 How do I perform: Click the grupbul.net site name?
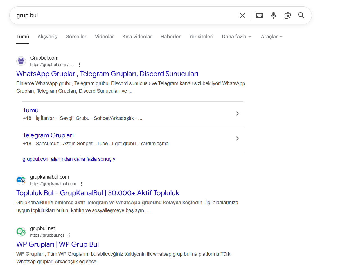42,228
